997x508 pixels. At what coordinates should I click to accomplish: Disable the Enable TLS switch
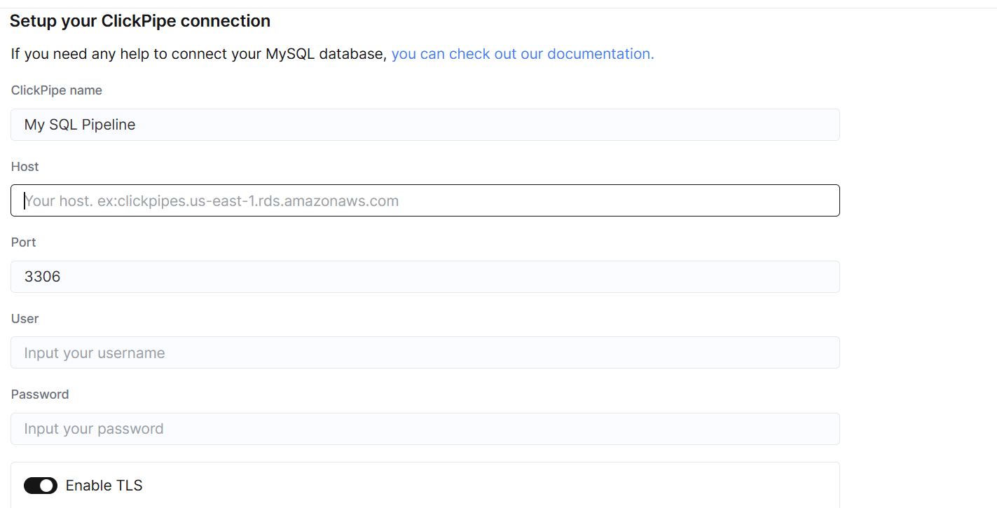pyautogui.click(x=41, y=486)
